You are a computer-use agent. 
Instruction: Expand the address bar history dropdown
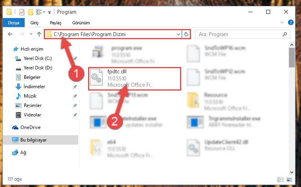tap(178, 34)
